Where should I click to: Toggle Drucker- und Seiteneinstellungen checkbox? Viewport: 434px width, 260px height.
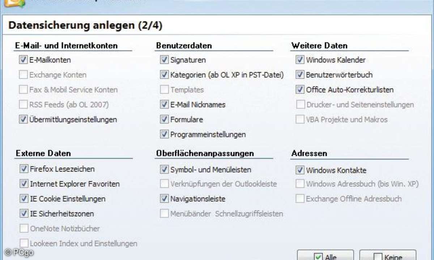[x=300, y=105]
